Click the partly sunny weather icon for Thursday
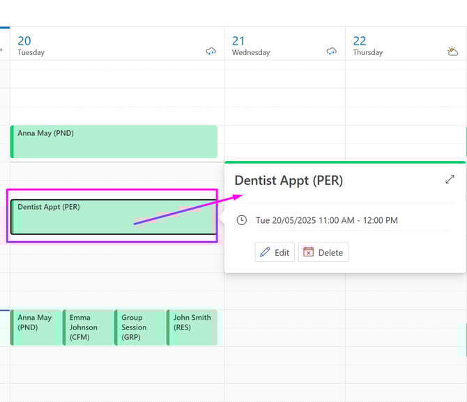Image resolution: width=467 pixels, height=402 pixels. [452, 51]
